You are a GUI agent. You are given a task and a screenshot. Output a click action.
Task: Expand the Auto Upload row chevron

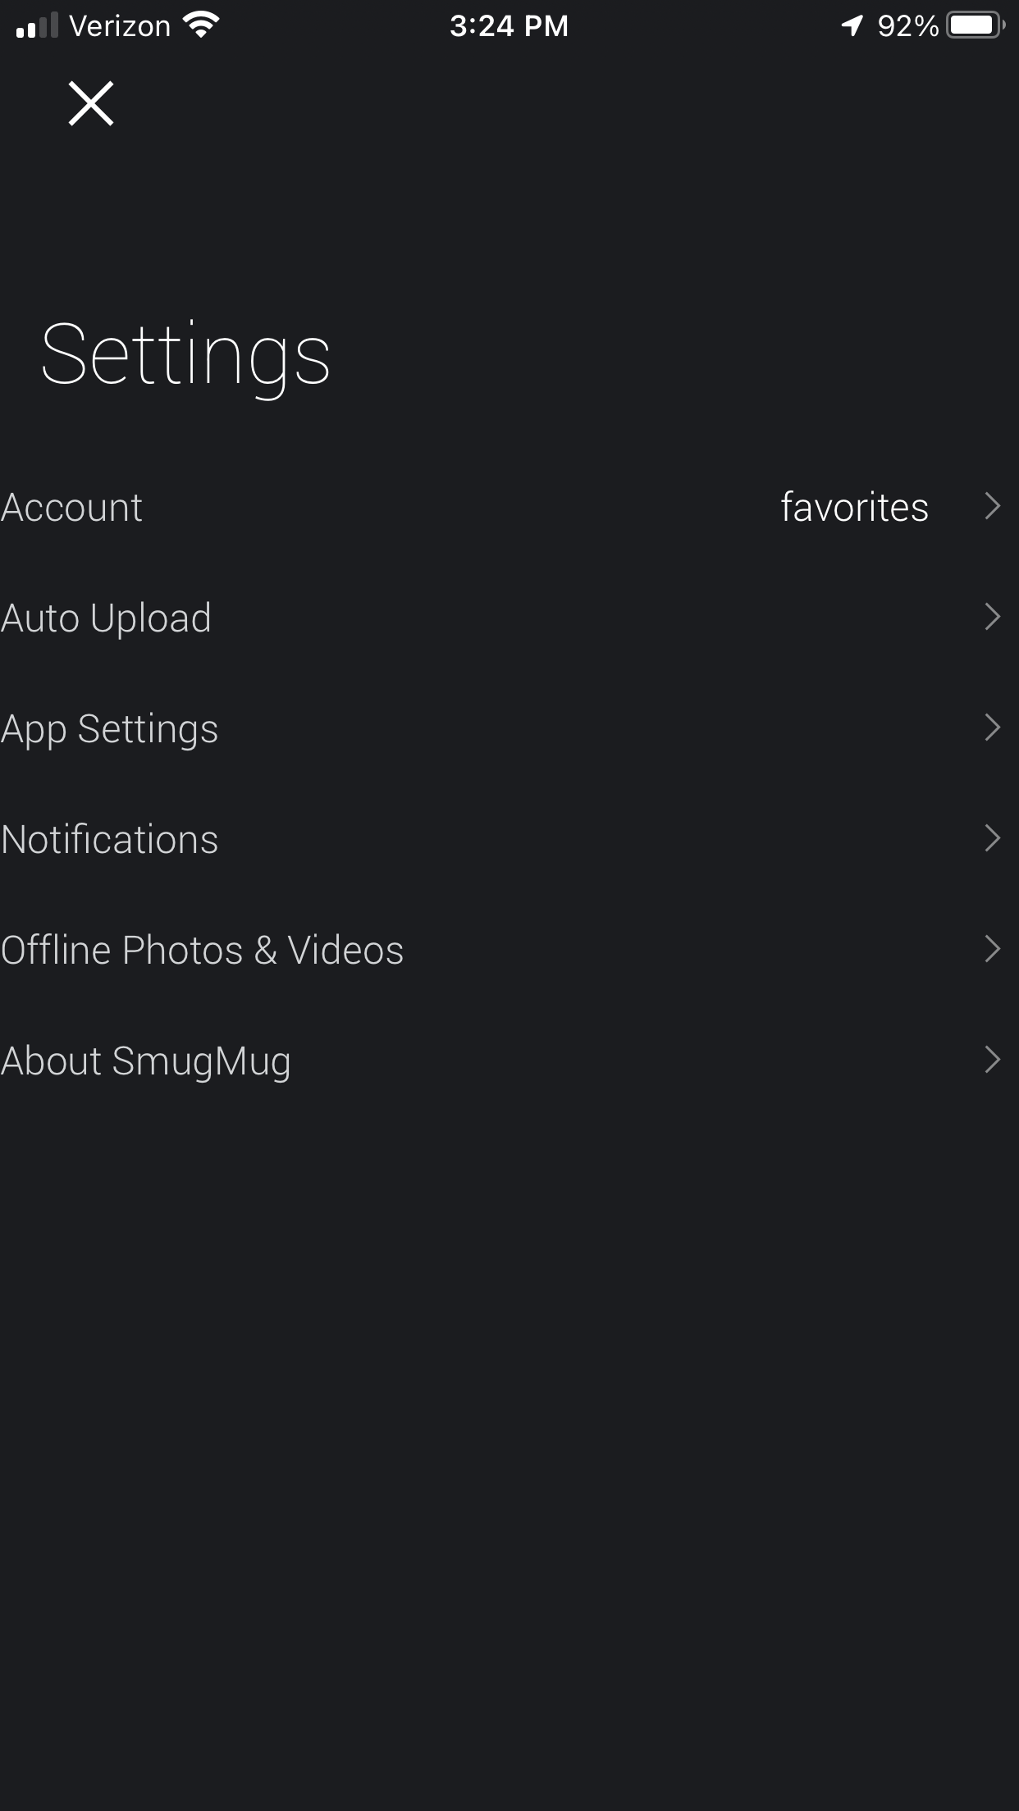click(x=992, y=617)
